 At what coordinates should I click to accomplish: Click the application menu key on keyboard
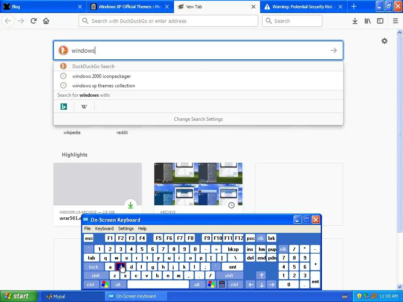pos(222,284)
